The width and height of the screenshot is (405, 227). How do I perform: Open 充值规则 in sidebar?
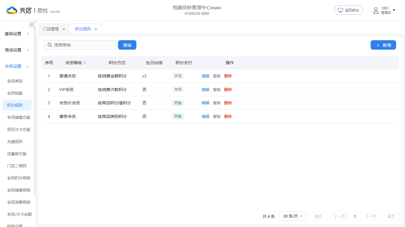pos(15,142)
